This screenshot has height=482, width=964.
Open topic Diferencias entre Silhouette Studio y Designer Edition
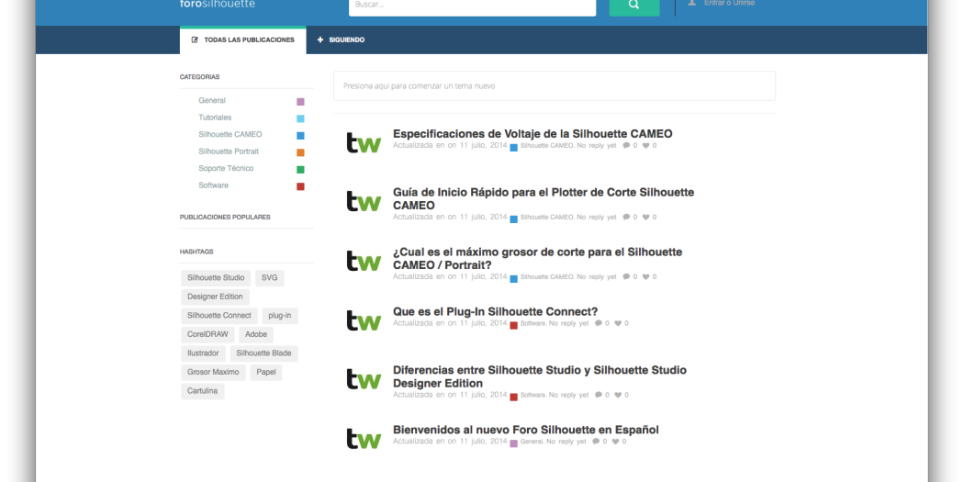pyautogui.click(x=540, y=376)
